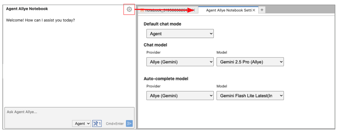Open Agent Allye settings via gear icon
Viewport: 339px width, 135px height.
click(x=129, y=9)
